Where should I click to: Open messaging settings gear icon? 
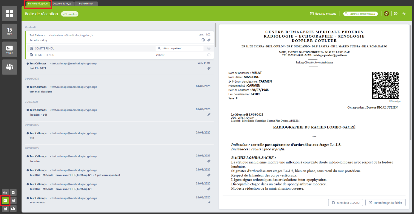click(395, 14)
